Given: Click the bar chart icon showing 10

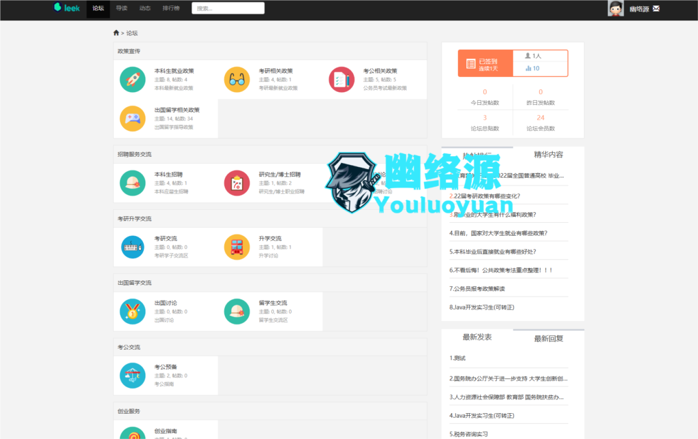Looking at the screenshot, I should (528, 68).
